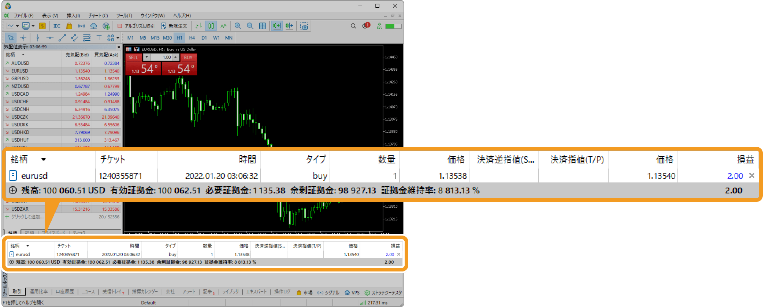Open シグナル in toolbox footer
Viewport: 769px width, 307px height.
[x=328, y=293]
